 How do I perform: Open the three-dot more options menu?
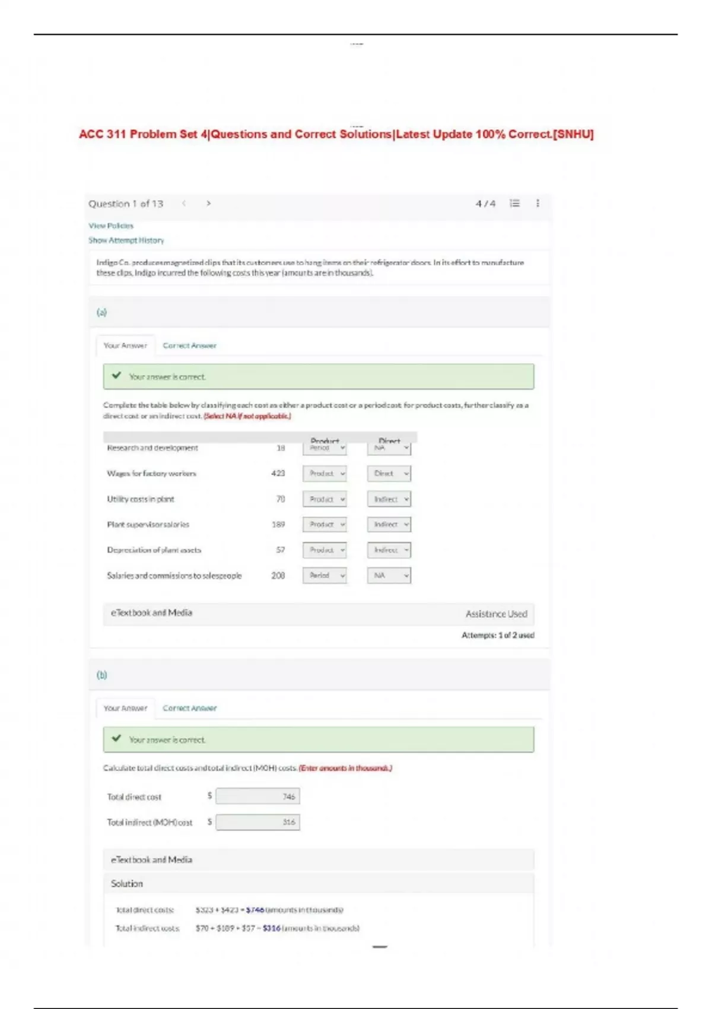tap(538, 204)
